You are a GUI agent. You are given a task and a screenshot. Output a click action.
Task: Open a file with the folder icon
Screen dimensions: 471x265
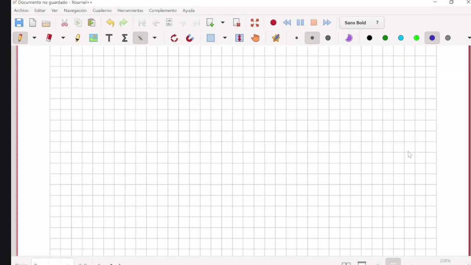[46, 23]
